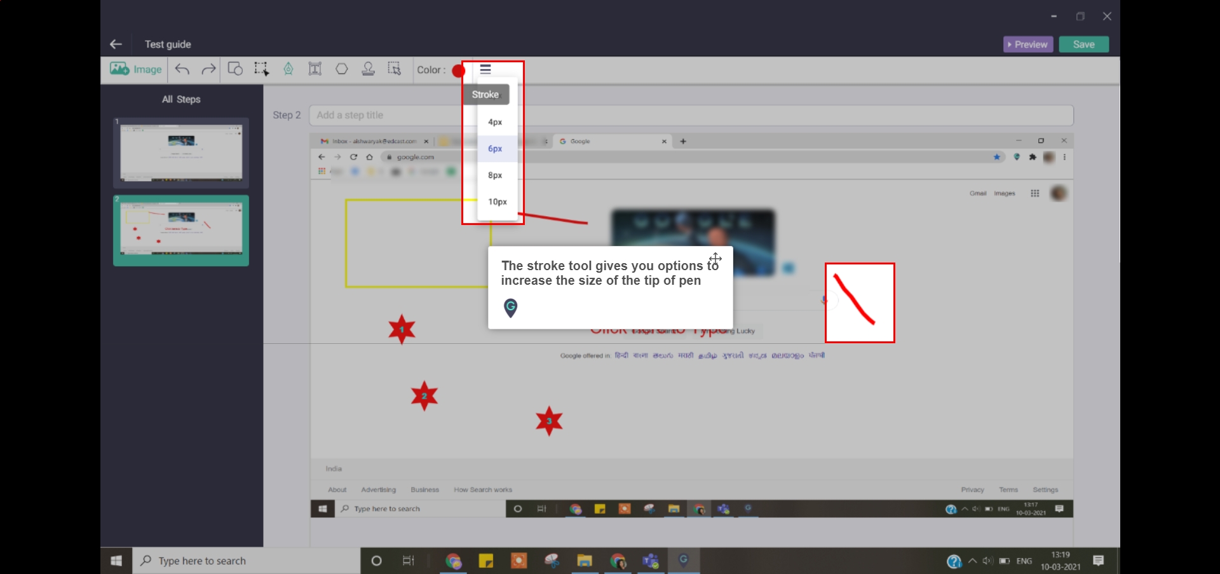Click the 'Add a step title' field
The height and width of the screenshot is (574, 1220).
tap(691, 115)
